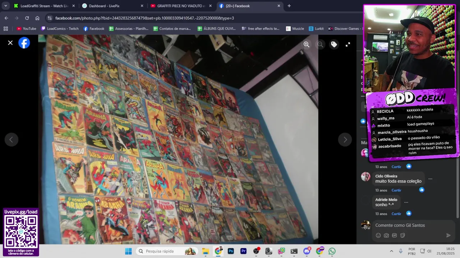Open the emoji picker in the comment box
The width and height of the screenshot is (460, 258).
coord(378,235)
